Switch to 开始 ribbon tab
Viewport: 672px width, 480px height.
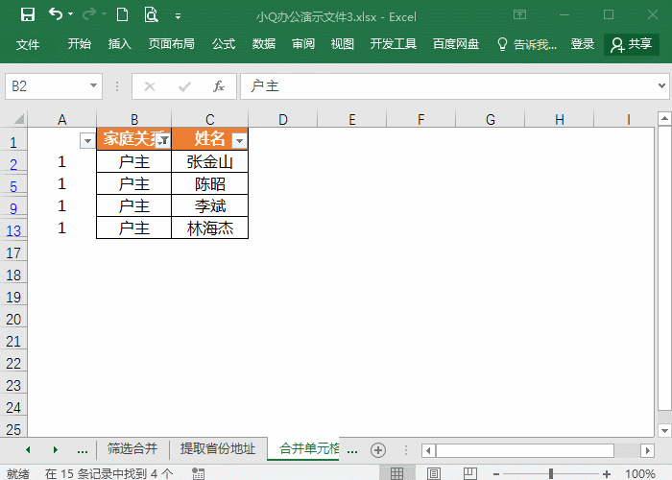pyautogui.click(x=80, y=44)
